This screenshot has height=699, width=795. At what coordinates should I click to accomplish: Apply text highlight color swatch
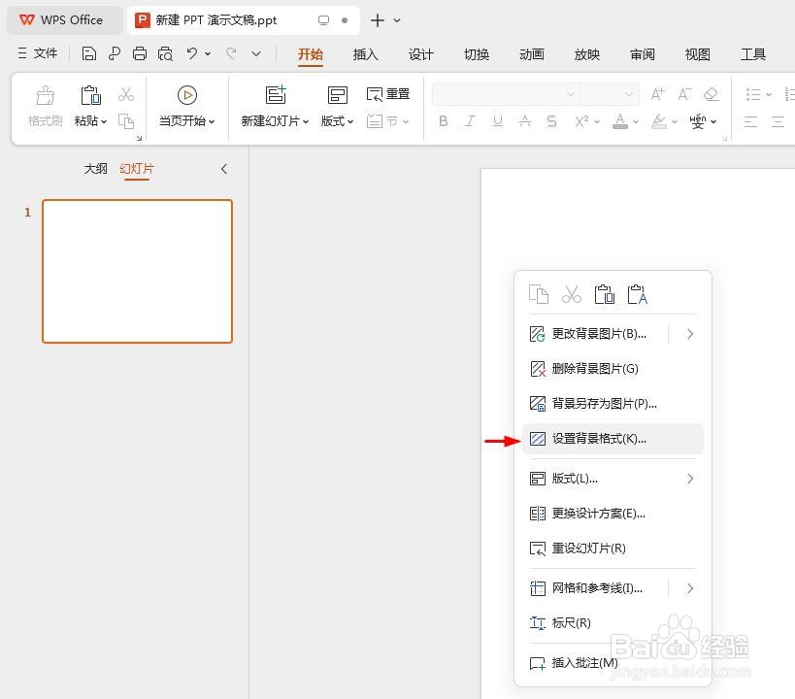pyautogui.click(x=658, y=121)
